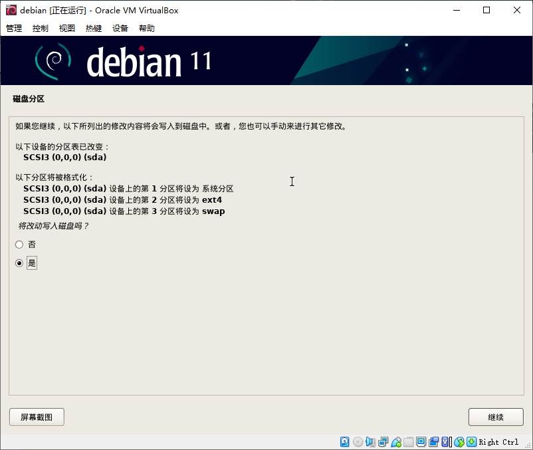Open the 视图 menu
The image size is (533, 450).
click(67, 28)
